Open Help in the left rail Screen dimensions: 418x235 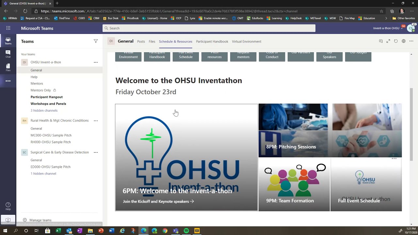click(8, 206)
